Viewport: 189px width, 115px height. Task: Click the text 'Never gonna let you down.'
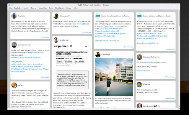point(147,66)
